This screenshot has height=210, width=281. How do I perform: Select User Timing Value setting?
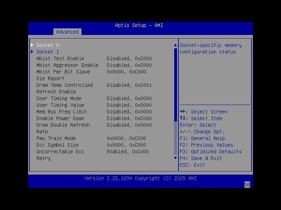[x=94, y=105]
